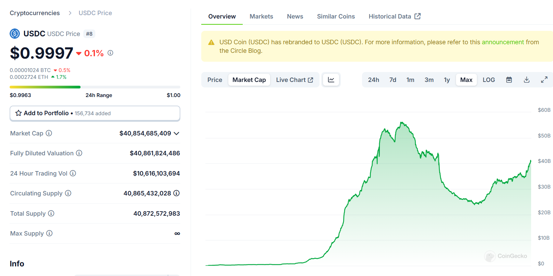The height and width of the screenshot is (276, 553).
Task: Open the Historical Data tab
Action: (395, 16)
